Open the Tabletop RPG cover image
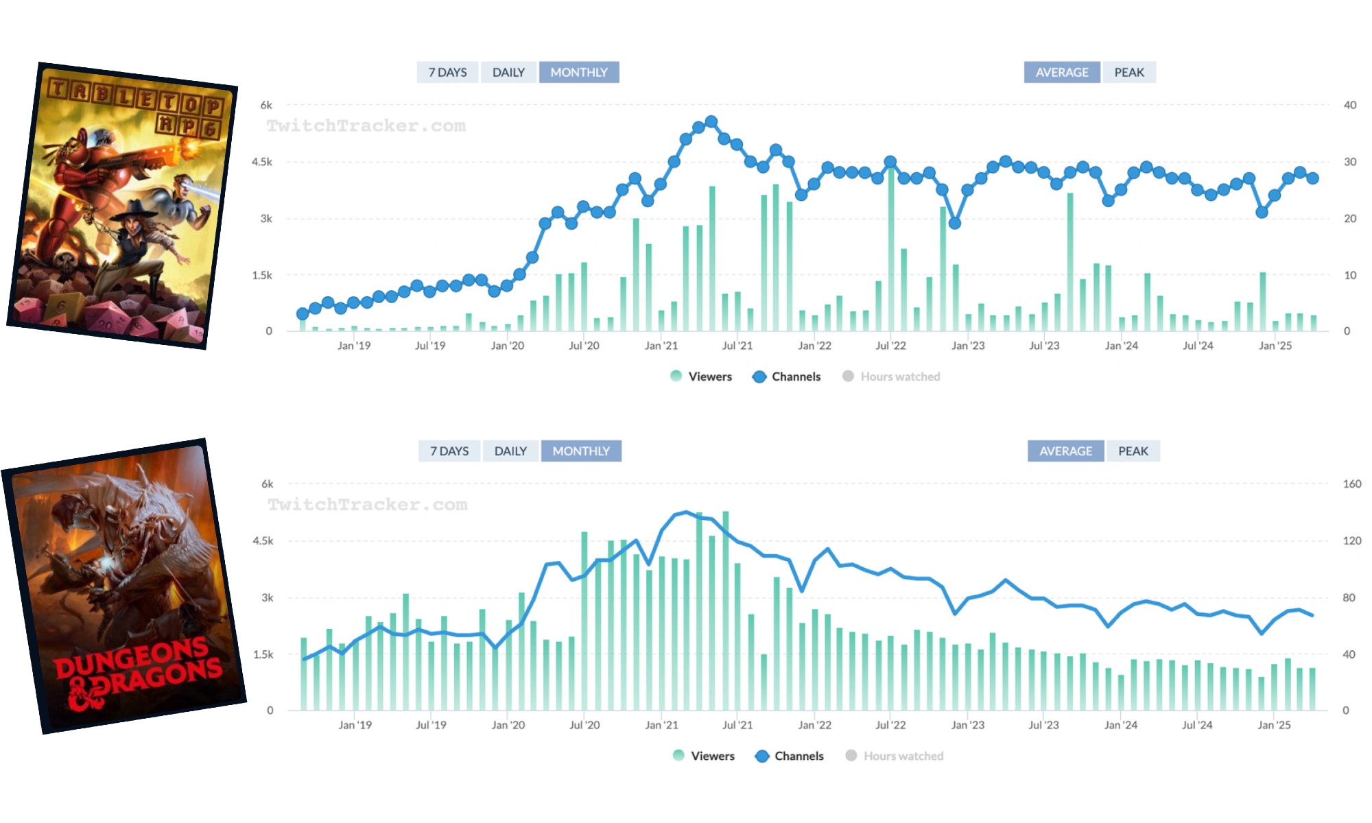The height and width of the screenshot is (823, 1372). (122, 206)
